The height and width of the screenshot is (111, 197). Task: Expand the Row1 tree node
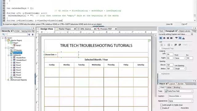(x=11, y=63)
